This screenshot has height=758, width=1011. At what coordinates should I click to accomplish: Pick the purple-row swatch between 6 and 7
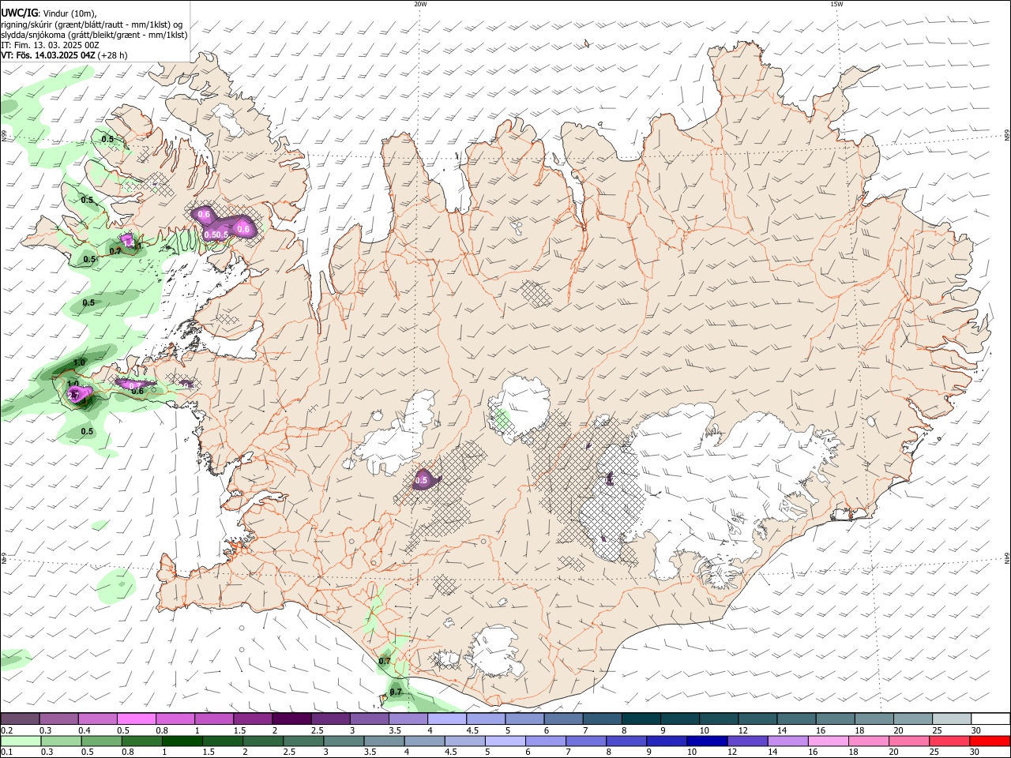[563, 719]
